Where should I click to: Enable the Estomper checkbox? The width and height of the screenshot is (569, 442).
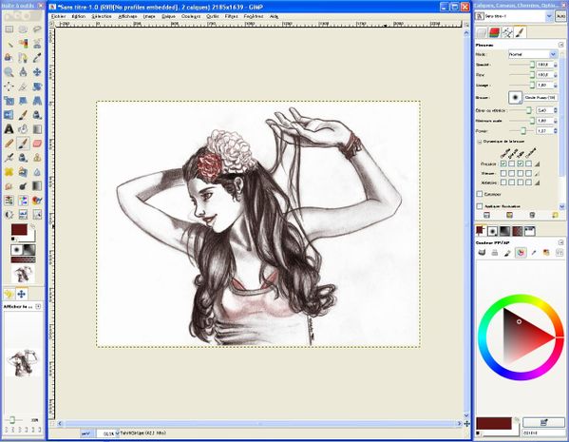tap(480, 194)
